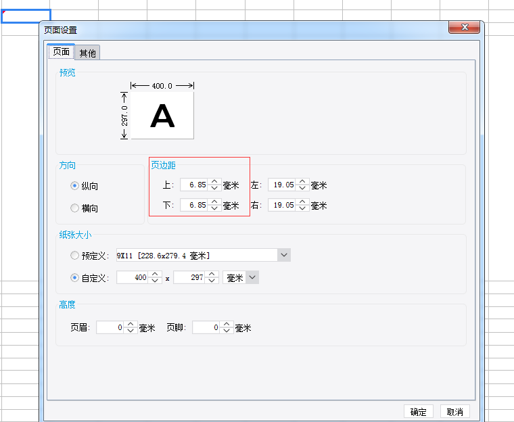Select the 自定义 custom paper size option

75,277
